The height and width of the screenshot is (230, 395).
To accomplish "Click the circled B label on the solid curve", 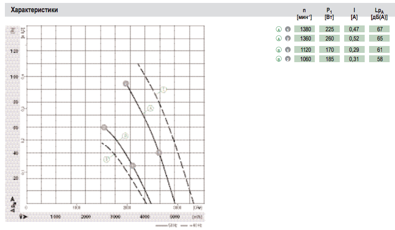I will pos(125,135).
